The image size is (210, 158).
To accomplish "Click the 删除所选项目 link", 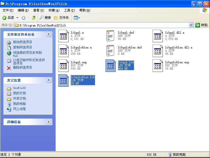I will click(x=22, y=67).
